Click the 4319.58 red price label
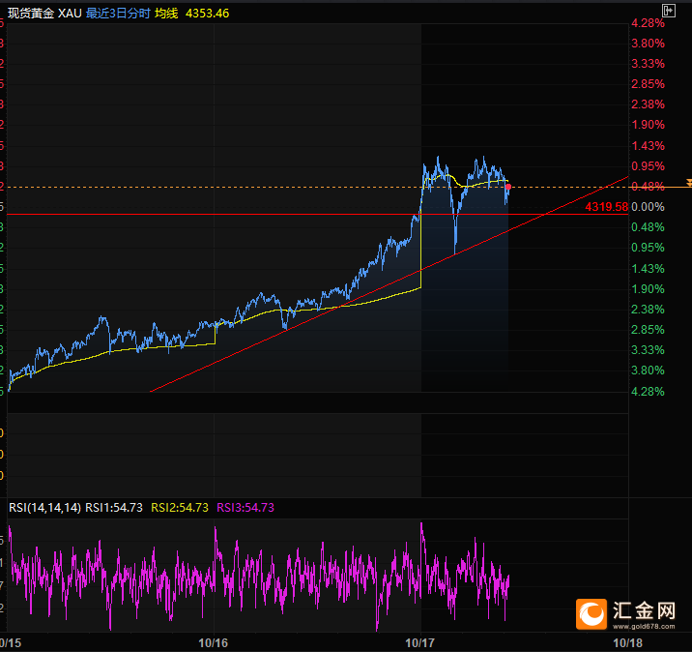 click(606, 207)
